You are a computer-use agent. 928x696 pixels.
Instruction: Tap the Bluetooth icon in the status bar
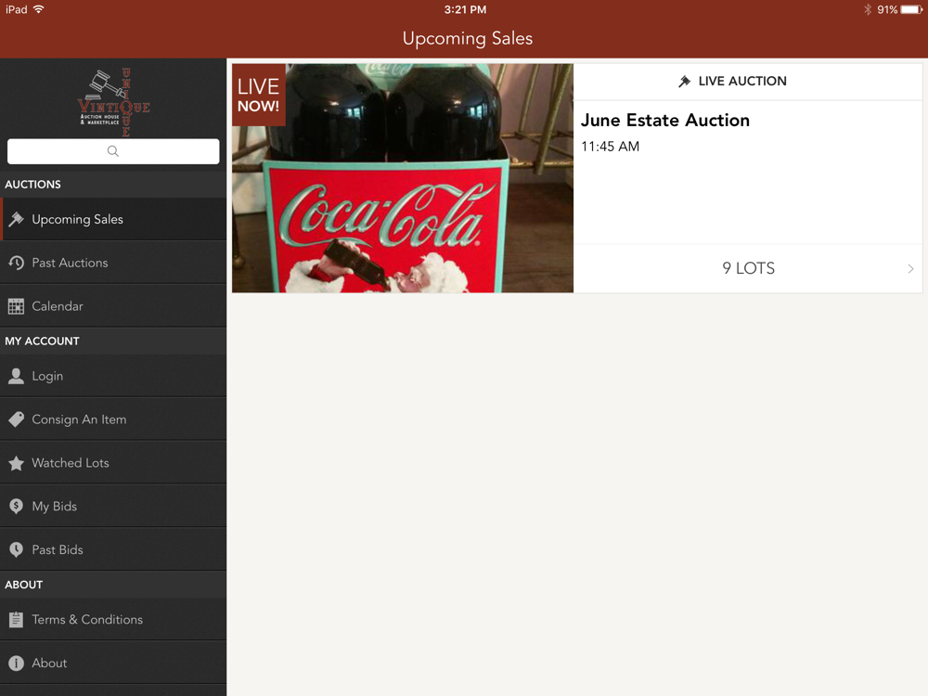point(868,9)
